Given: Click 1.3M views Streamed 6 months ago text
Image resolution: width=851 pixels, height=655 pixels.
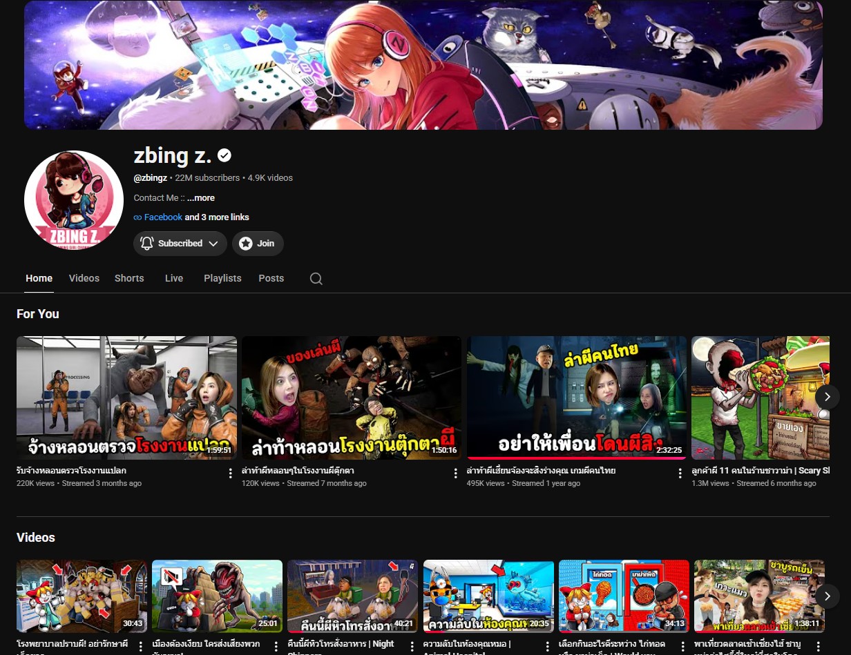Looking at the screenshot, I should tap(754, 483).
